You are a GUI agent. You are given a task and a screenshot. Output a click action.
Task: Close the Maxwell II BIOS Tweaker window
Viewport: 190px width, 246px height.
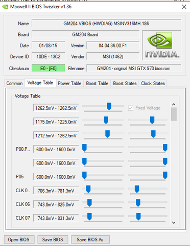coord(184,7)
